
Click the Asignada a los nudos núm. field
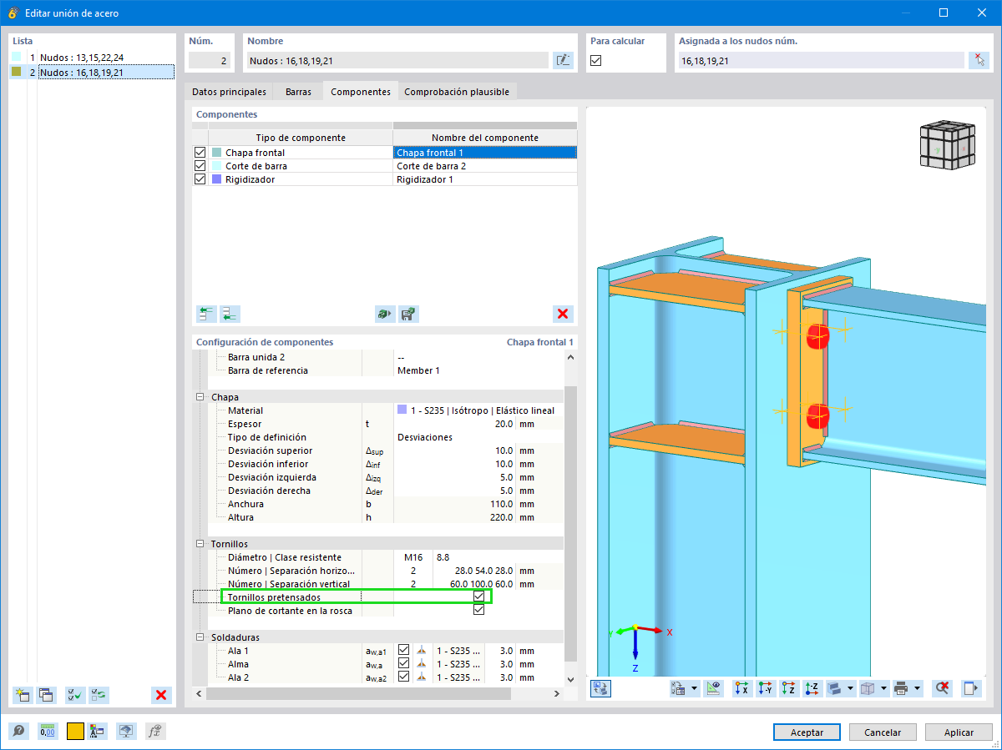(821, 60)
